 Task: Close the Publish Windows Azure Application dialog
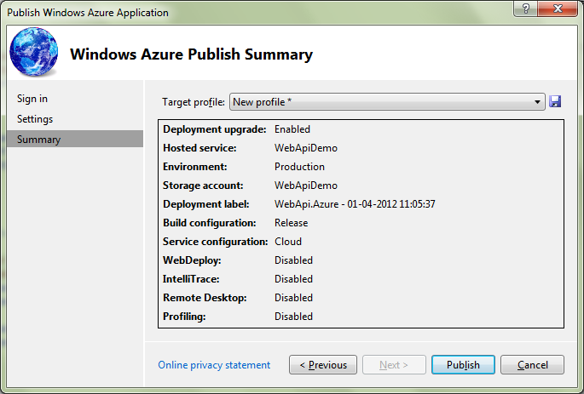click(x=558, y=9)
